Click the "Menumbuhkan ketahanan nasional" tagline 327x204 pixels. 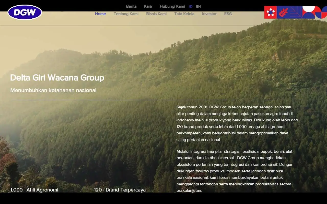(53, 90)
